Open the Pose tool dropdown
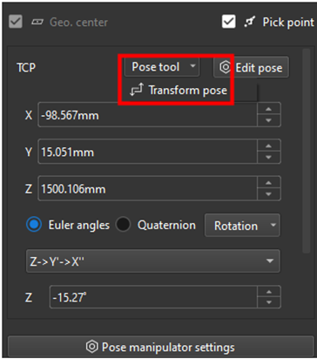317x359 pixels. click(x=162, y=67)
